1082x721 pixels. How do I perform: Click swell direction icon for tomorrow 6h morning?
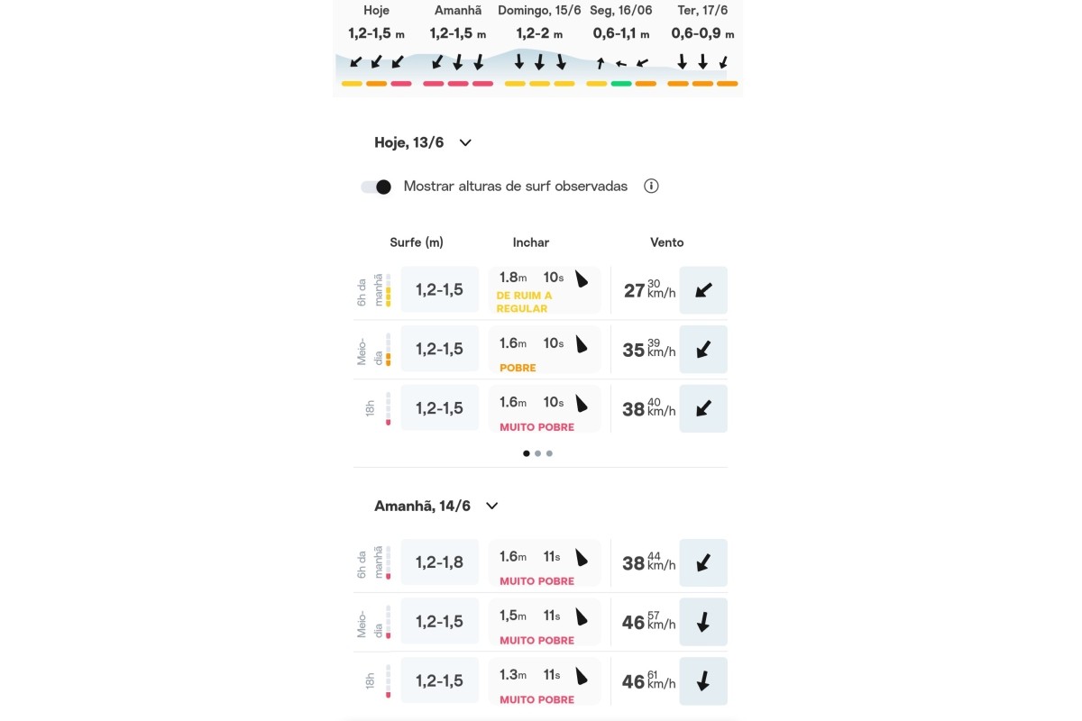[582, 558]
